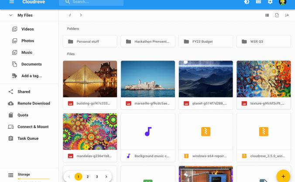
Task: Click red image icon beside building file
Action: [x=71, y=103]
